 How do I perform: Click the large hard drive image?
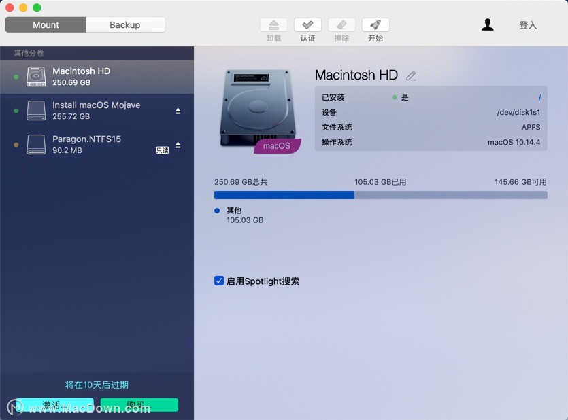(258, 109)
